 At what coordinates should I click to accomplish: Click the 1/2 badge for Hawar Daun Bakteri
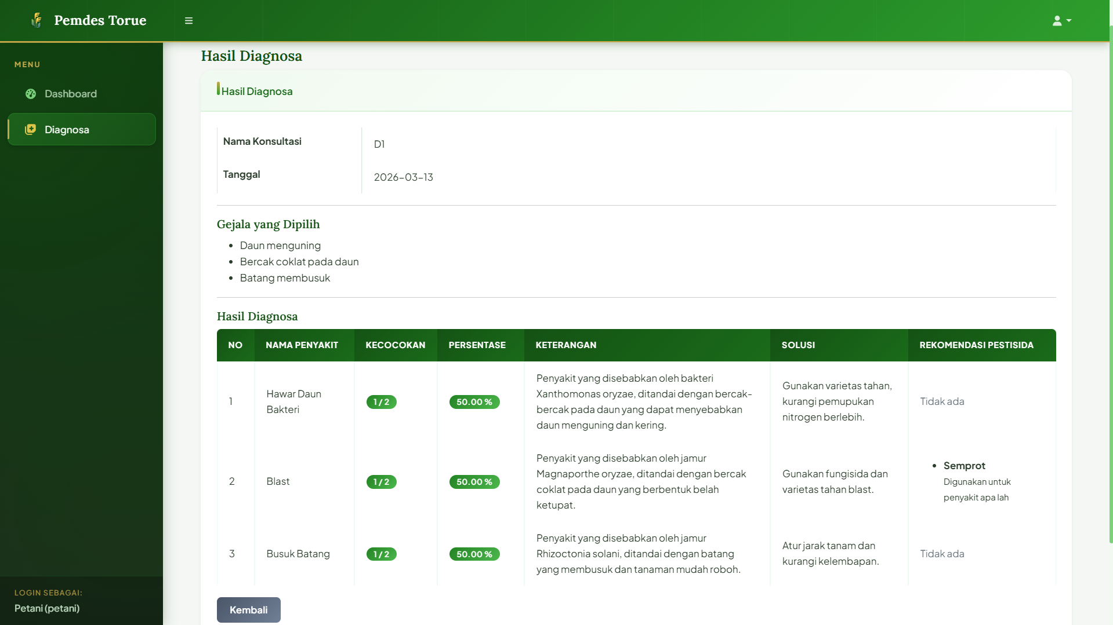point(381,402)
